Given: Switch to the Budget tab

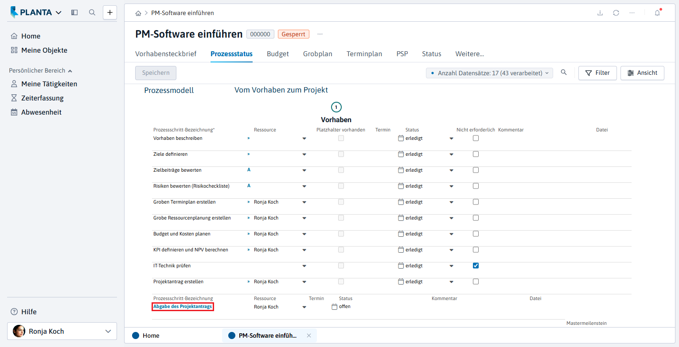Looking at the screenshot, I should click(x=278, y=54).
